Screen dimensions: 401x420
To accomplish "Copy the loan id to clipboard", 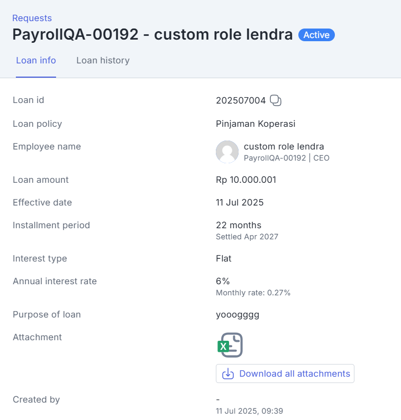I will click(x=276, y=100).
